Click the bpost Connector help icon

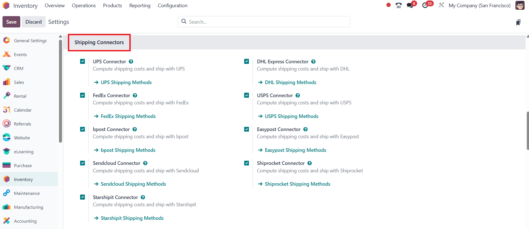(135, 129)
